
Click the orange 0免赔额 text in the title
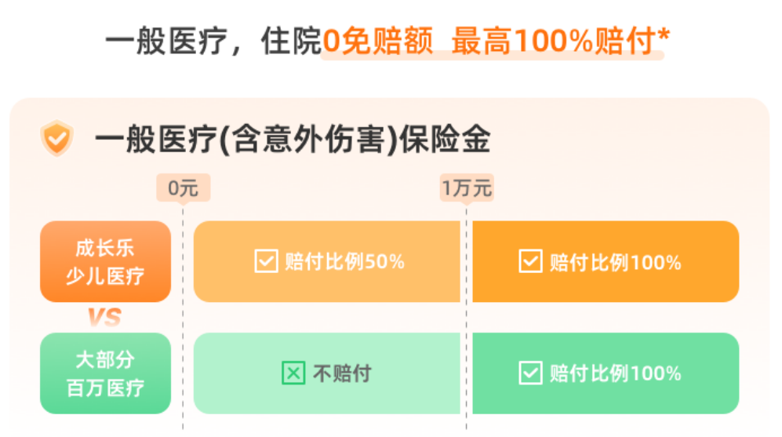click(x=377, y=42)
